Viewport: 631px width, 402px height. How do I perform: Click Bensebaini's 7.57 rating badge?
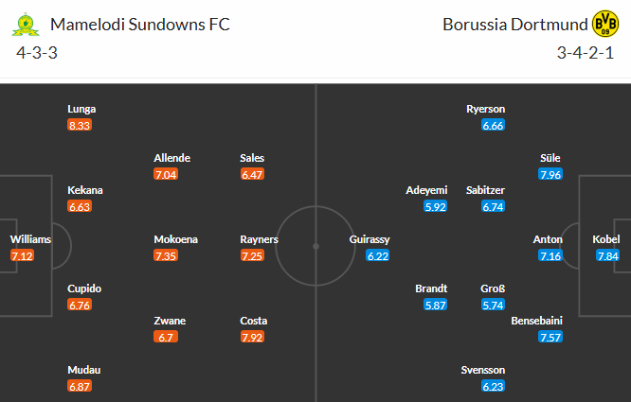coord(550,337)
